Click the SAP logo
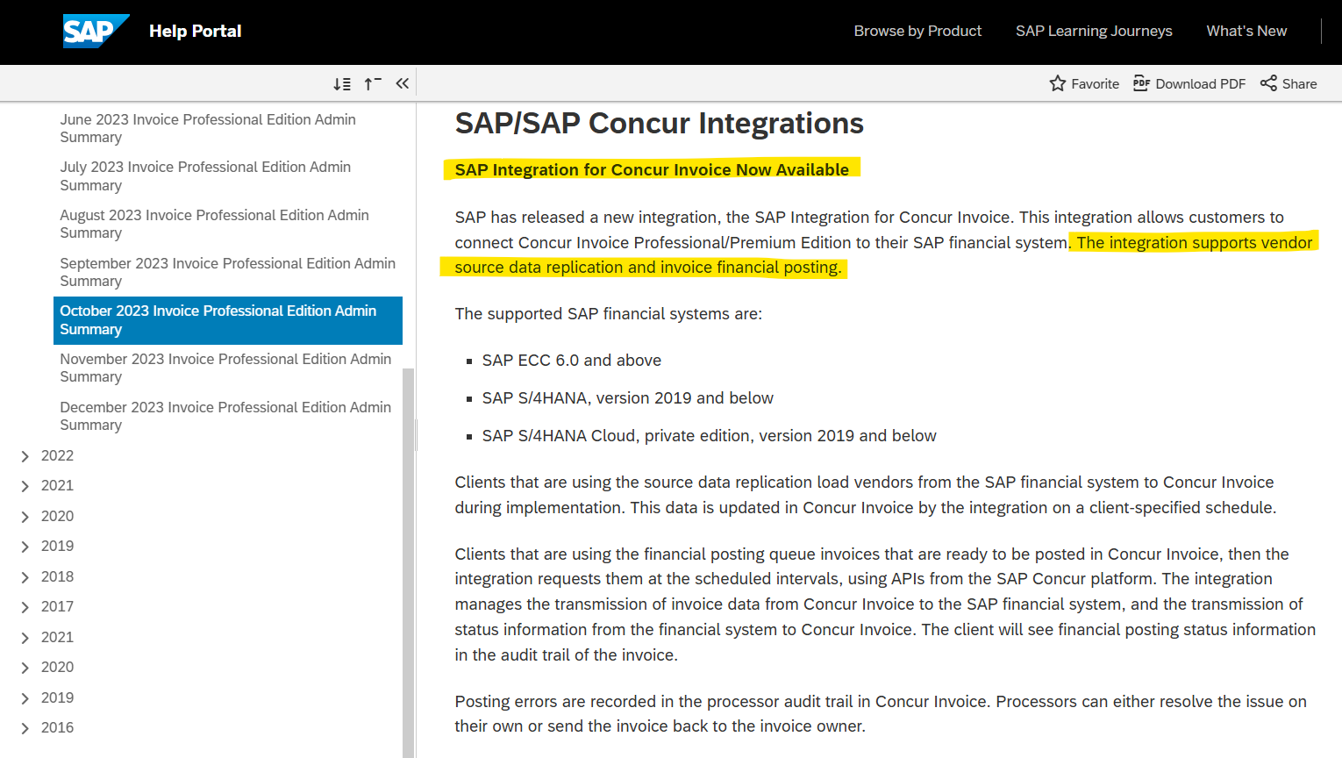The width and height of the screenshot is (1342, 758). (96, 31)
